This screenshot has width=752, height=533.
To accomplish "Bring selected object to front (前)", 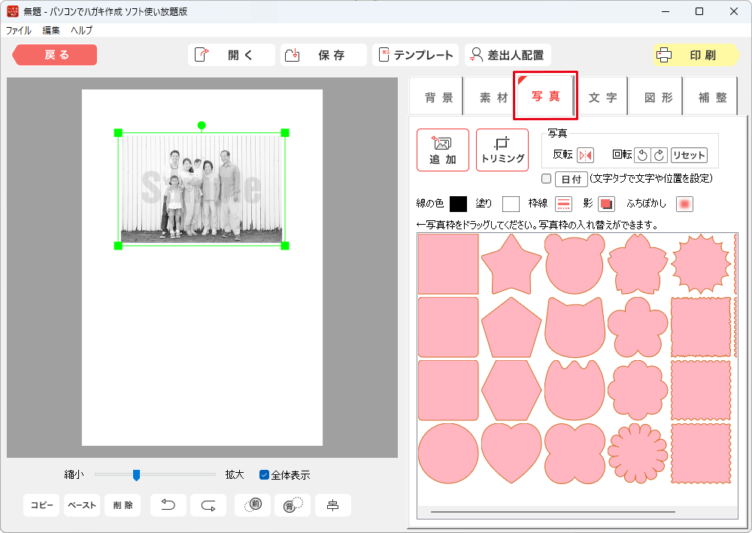I will [x=253, y=505].
